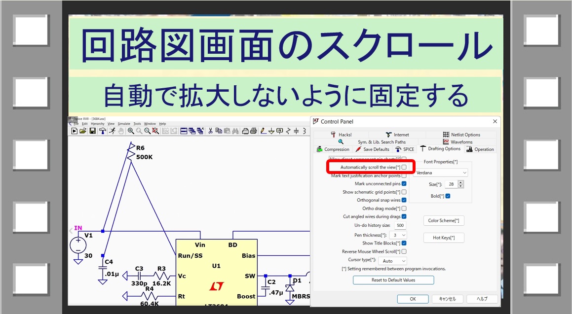Open the Verdana font dropdown
The width and height of the screenshot is (572, 314).
coord(441,173)
